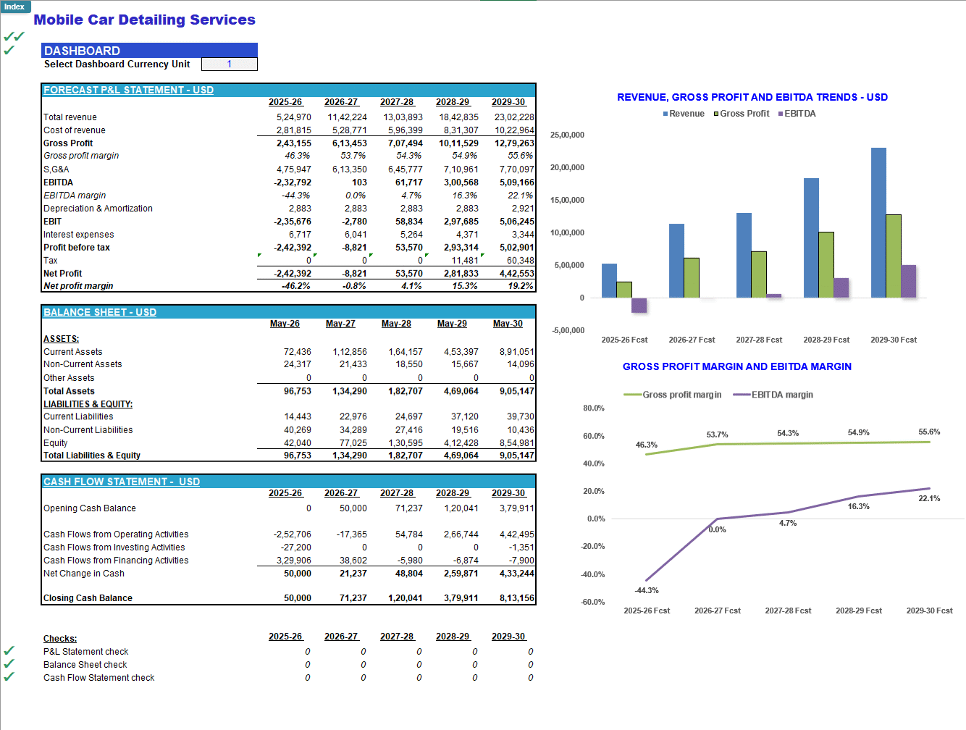Screen dimensions: 966x730
Task: Select the 2029-30 Revenue bar in chart
Action: pos(878,222)
